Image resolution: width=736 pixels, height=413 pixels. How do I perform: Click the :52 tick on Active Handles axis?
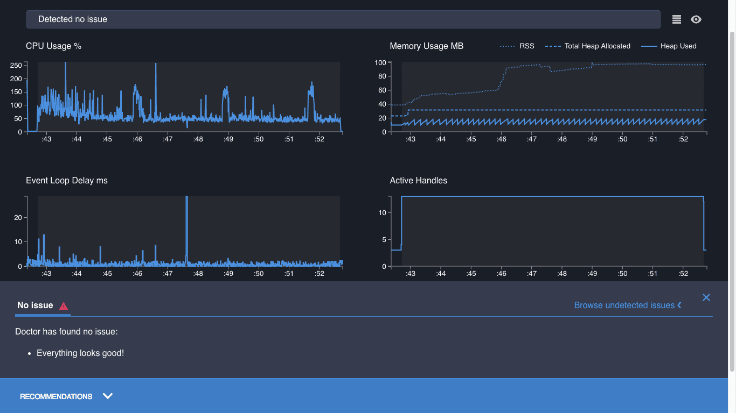point(683,274)
